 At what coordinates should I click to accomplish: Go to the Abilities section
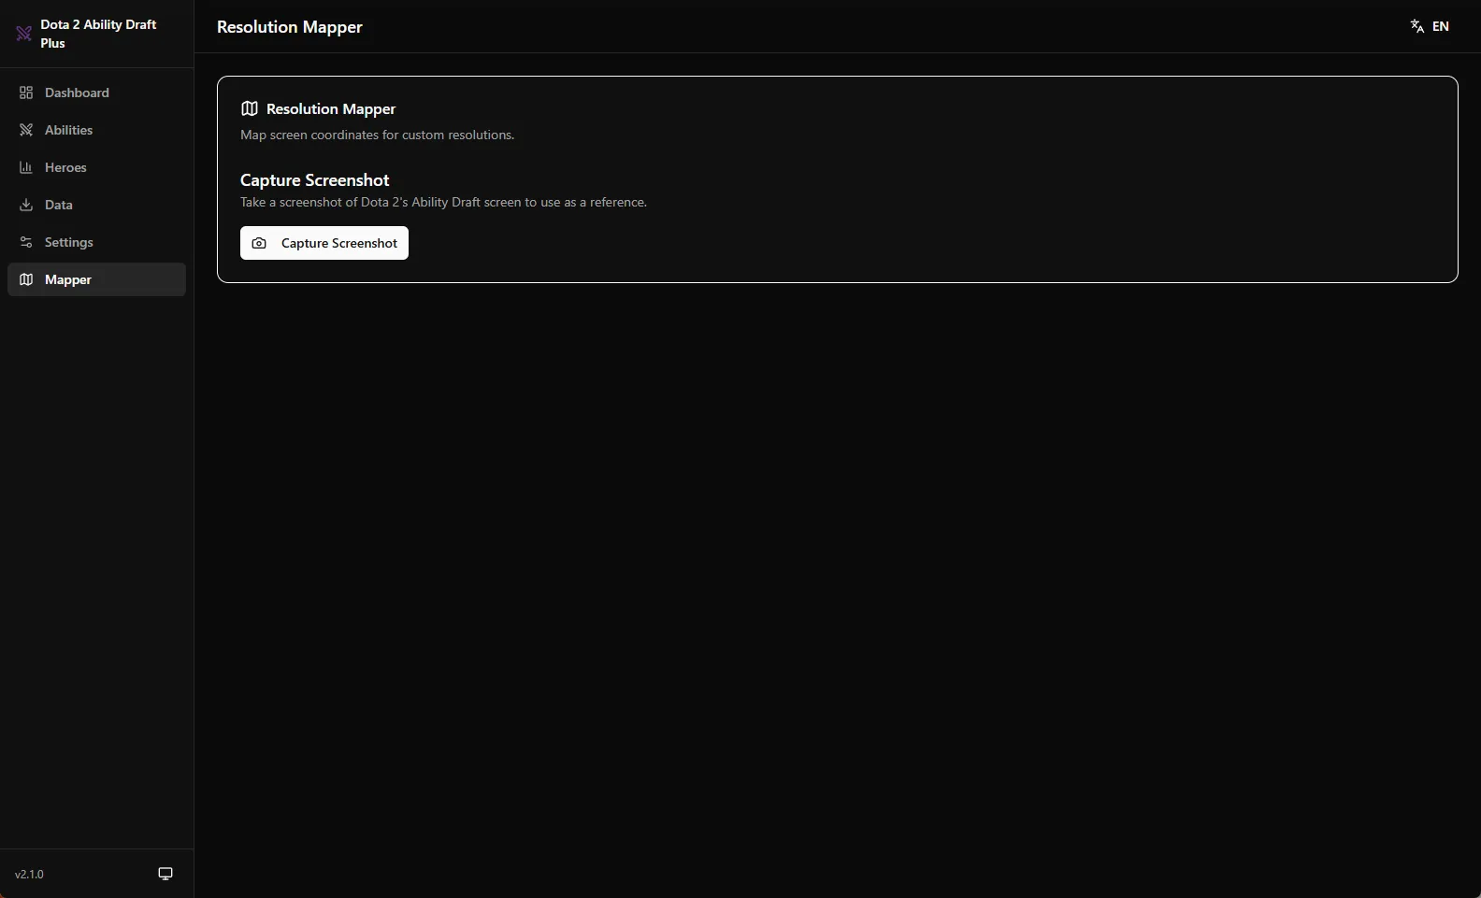click(x=96, y=130)
